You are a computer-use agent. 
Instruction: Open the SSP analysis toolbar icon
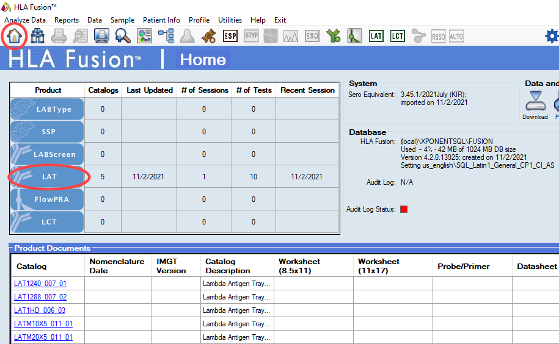tap(230, 36)
